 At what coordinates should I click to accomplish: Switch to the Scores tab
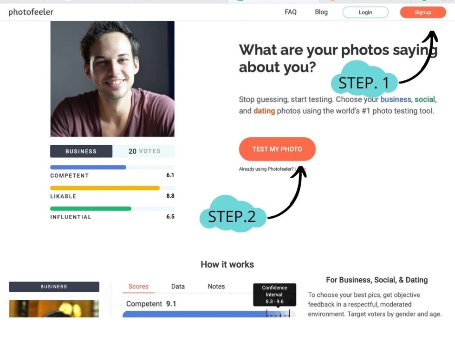tap(138, 287)
